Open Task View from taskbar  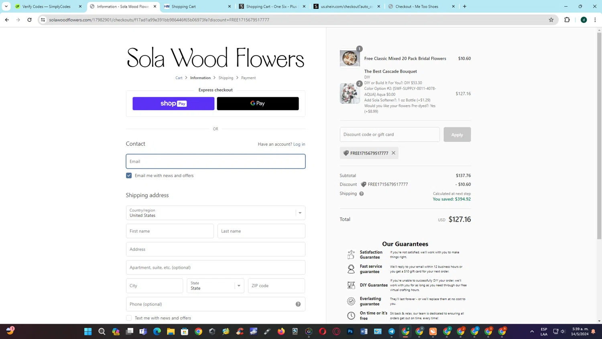tap(130, 331)
